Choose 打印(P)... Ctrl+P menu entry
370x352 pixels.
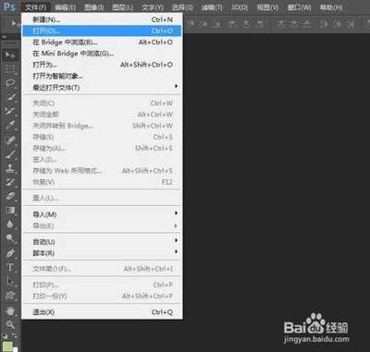coord(102,285)
